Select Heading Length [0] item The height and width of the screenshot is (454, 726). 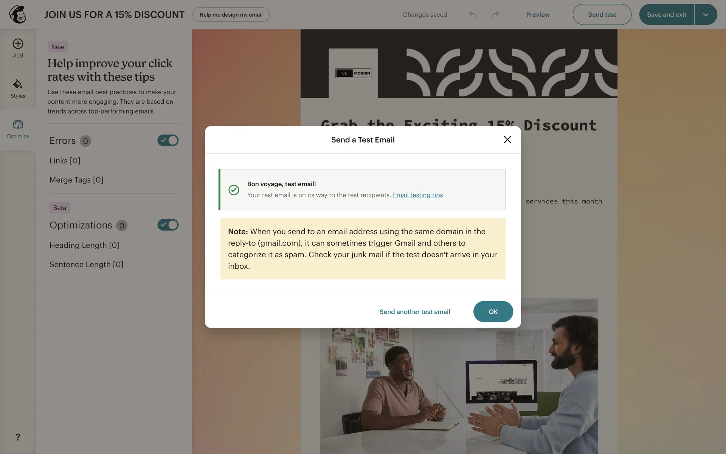pyautogui.click(x=84, y=245)
